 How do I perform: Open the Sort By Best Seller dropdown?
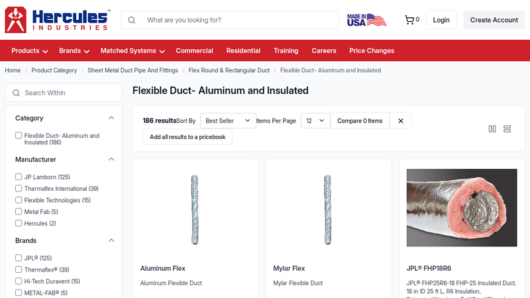click(228, 121)
